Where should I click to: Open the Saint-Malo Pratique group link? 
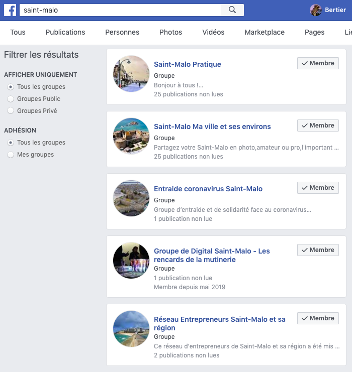pyautogui.click(x=187, y=64)
